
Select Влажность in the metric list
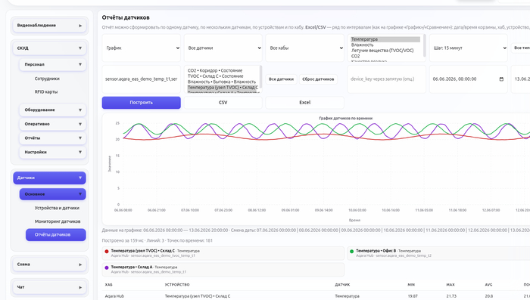(385, 45)
